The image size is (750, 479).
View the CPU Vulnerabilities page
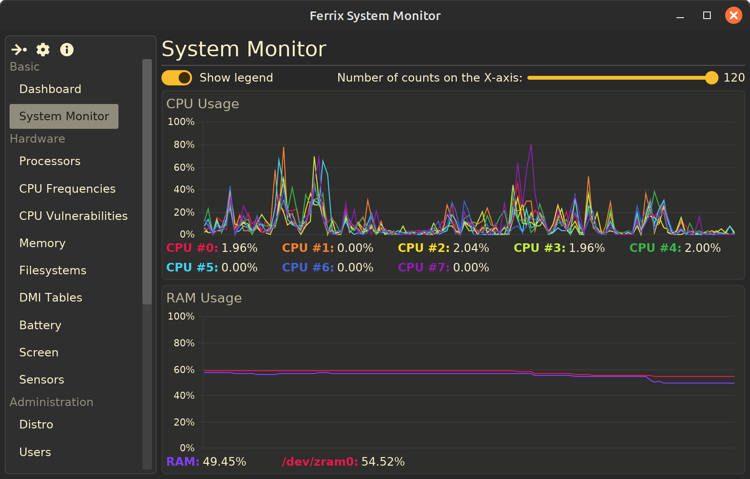tap(73, 216)
